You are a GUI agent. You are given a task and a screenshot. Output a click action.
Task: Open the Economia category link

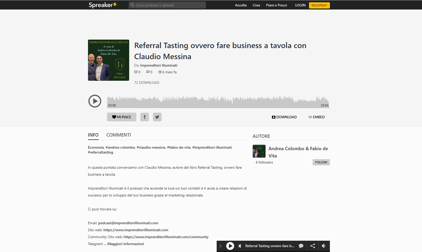[x=96, y=147]
